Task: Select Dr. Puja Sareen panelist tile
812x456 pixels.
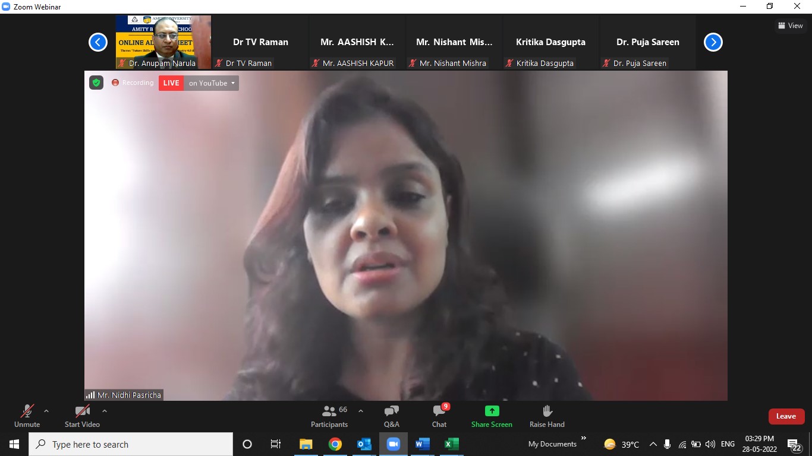Action: tap(648, 42)
